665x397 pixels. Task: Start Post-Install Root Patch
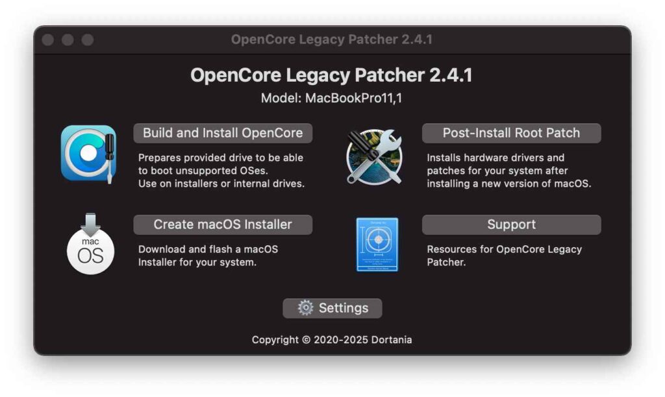coord(511,133)
